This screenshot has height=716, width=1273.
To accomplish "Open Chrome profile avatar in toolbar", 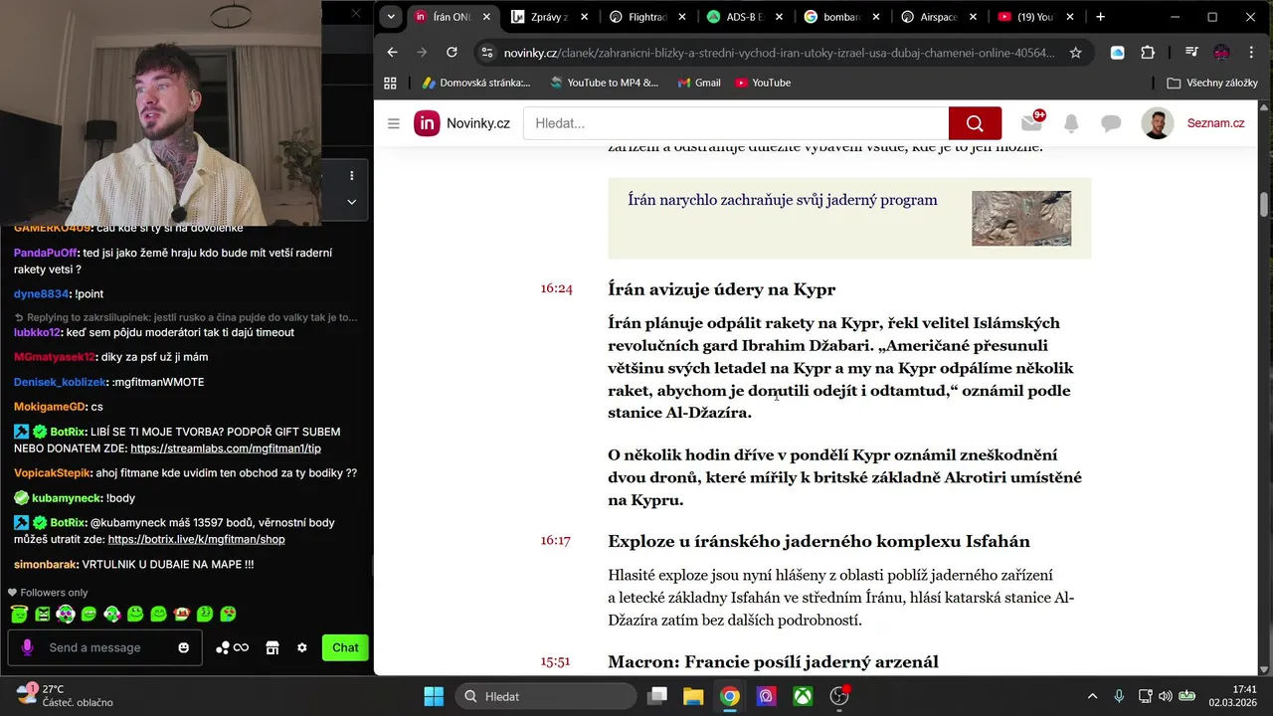I will click(x=1221, y=53).
